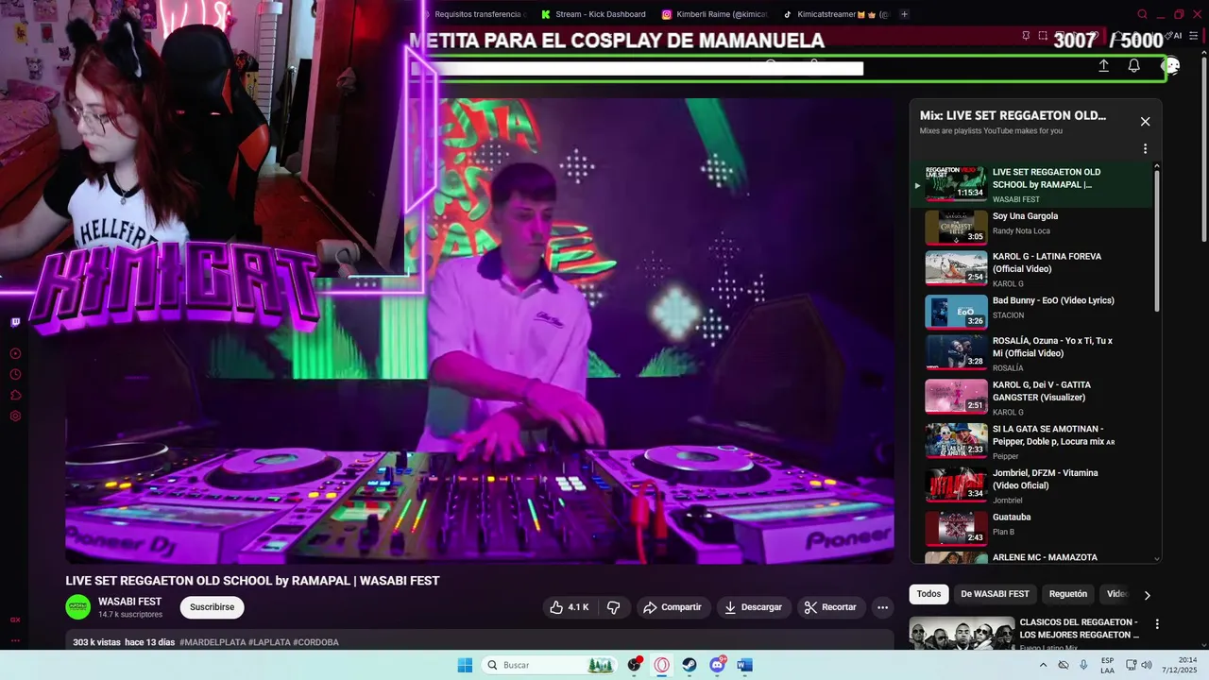Close the Mix playlist panel
This screenshot has width=1209, height=680.
[1145, 121]
